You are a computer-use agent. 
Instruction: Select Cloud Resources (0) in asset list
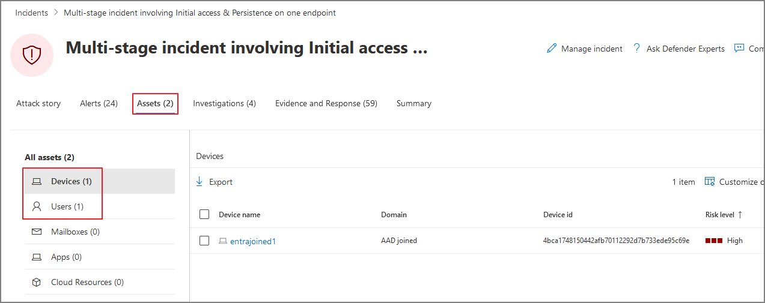100,282
